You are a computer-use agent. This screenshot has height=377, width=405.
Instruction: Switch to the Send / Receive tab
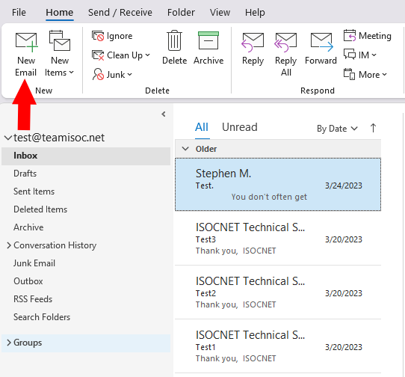tap(120, 13)
